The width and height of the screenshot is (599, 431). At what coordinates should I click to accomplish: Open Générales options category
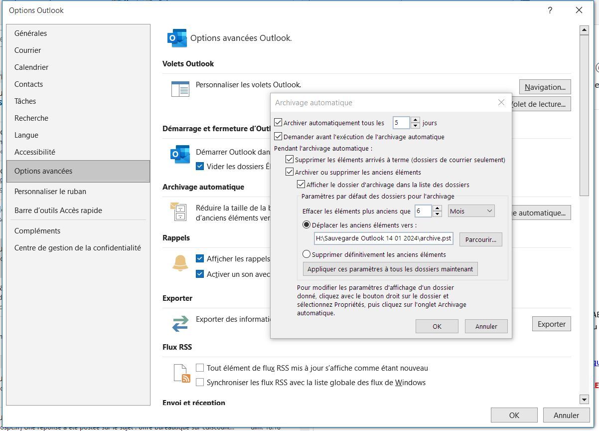[x=78, y=33]
